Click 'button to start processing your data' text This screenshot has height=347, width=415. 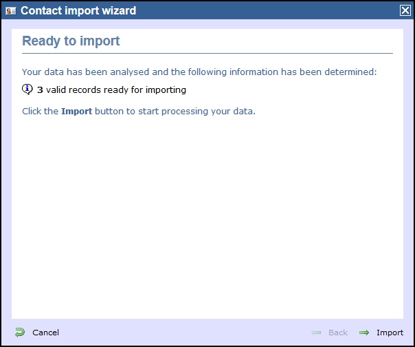[175, 112]
